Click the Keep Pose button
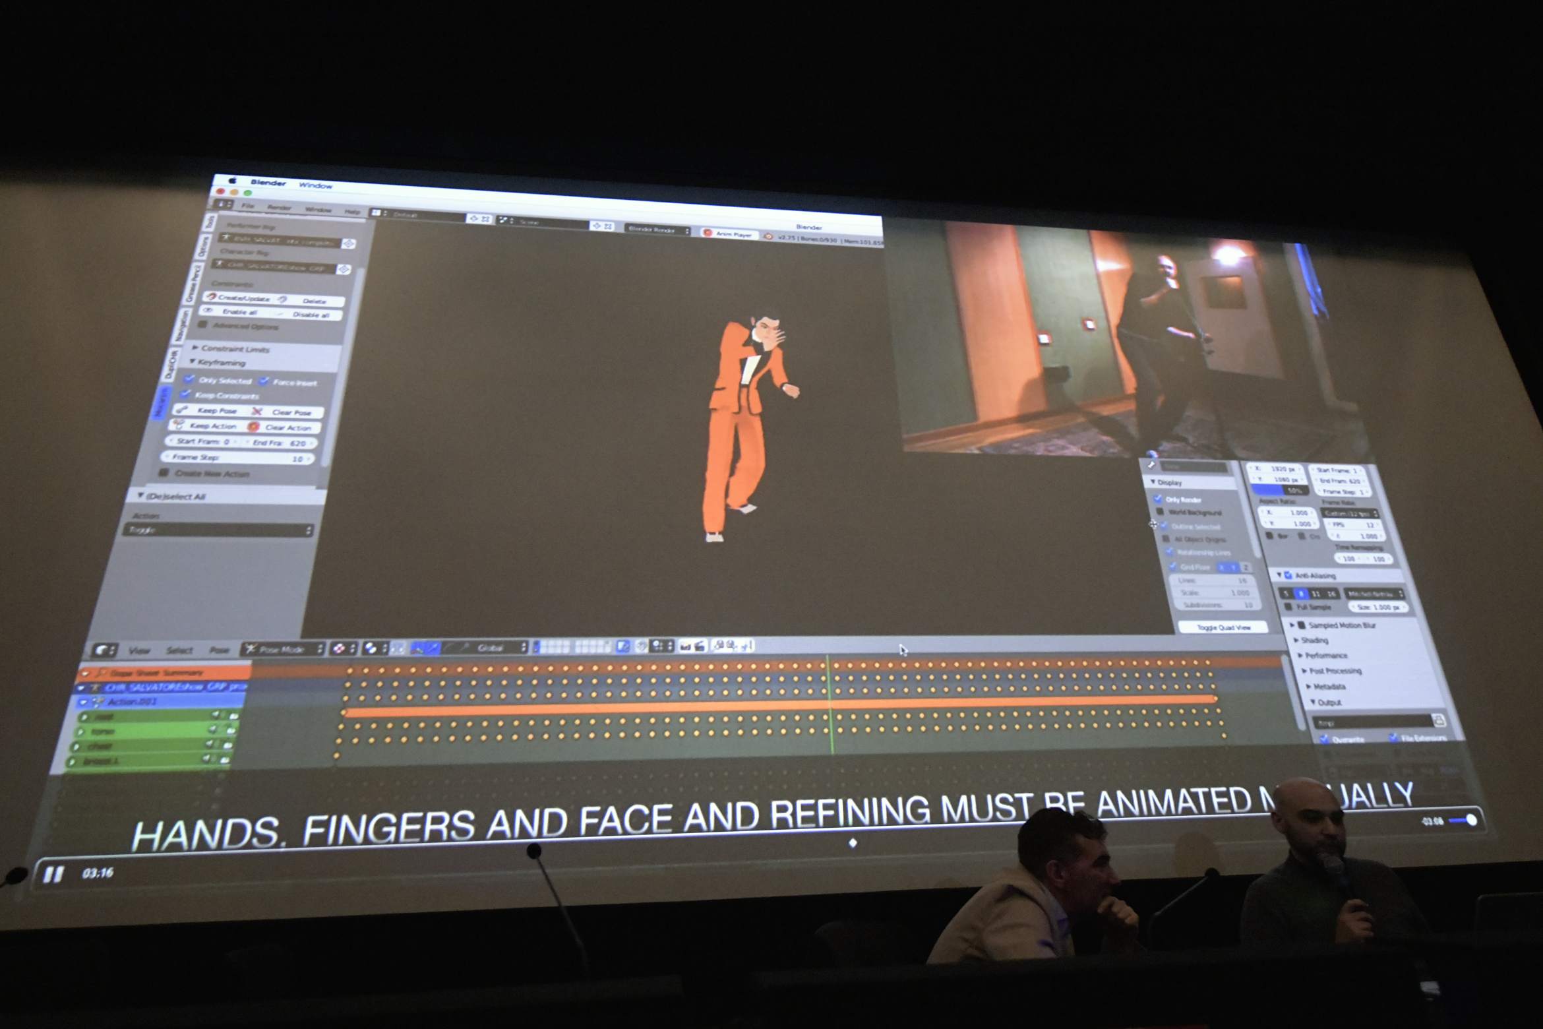This screenshot has height=1029, width=1543. point(208,410)
